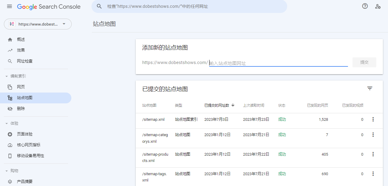Image resolution: width=388 pixels, height=186 pixels.
Task: Open 移动设备易用性 in sidebar
Action: coord(36,156)
